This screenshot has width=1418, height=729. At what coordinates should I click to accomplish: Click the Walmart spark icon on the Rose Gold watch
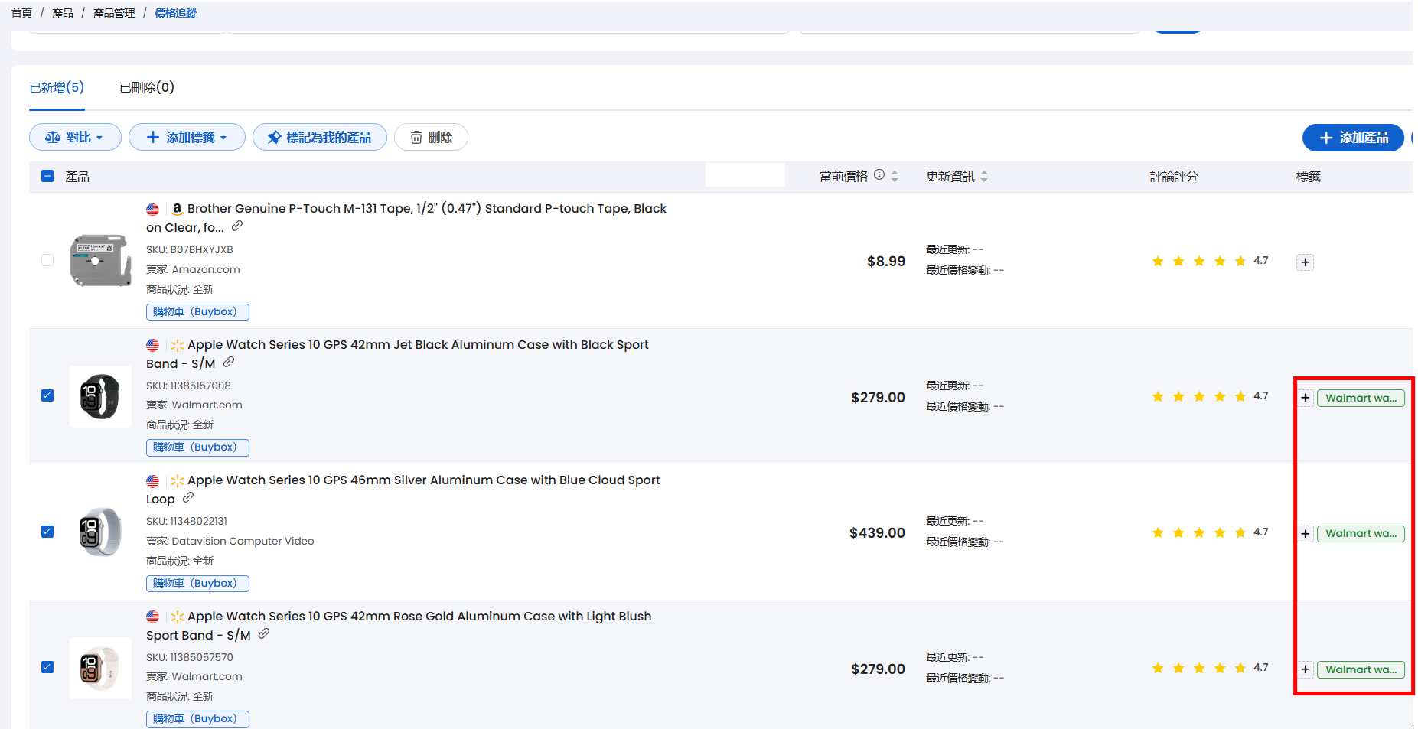tap(178, 617)
